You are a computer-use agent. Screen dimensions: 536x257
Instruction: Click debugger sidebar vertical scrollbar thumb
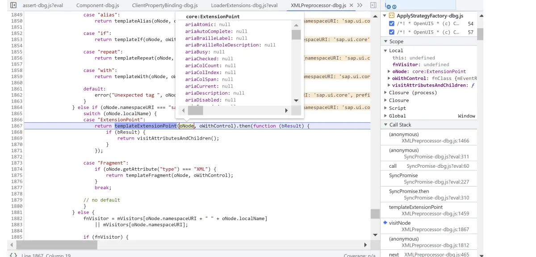coord(480,34)
